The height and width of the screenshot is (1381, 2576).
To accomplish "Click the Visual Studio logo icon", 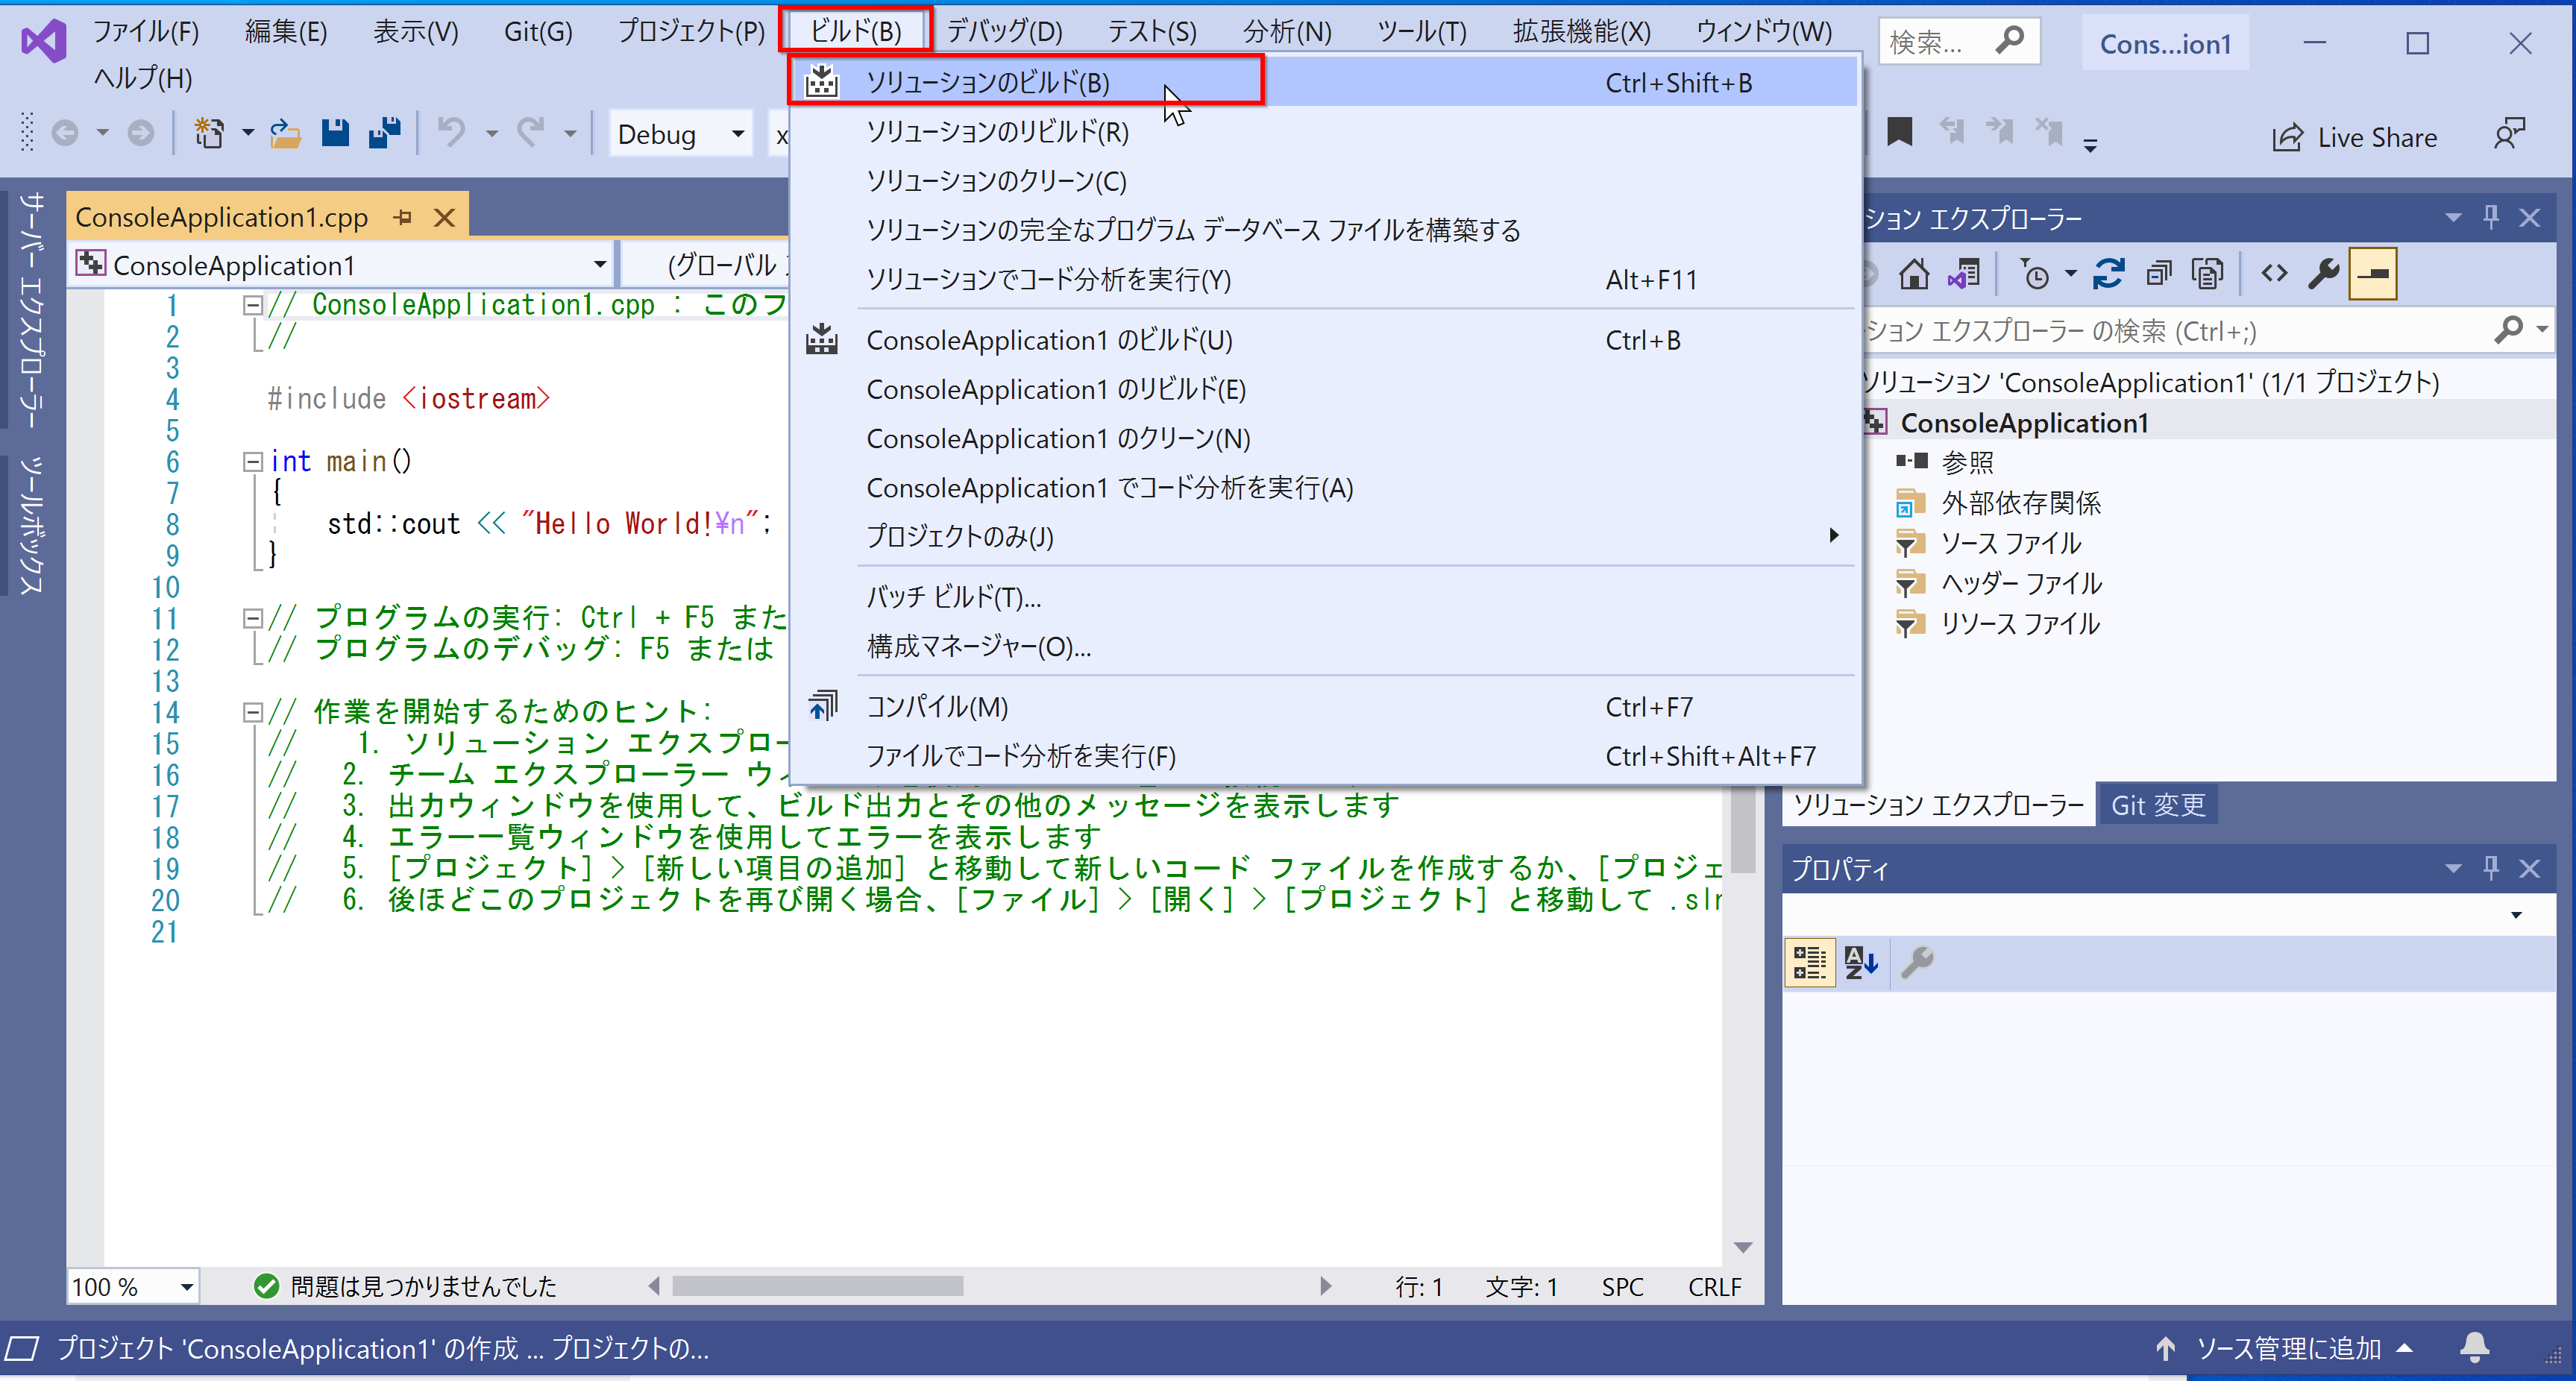I will tap(44, 42).
